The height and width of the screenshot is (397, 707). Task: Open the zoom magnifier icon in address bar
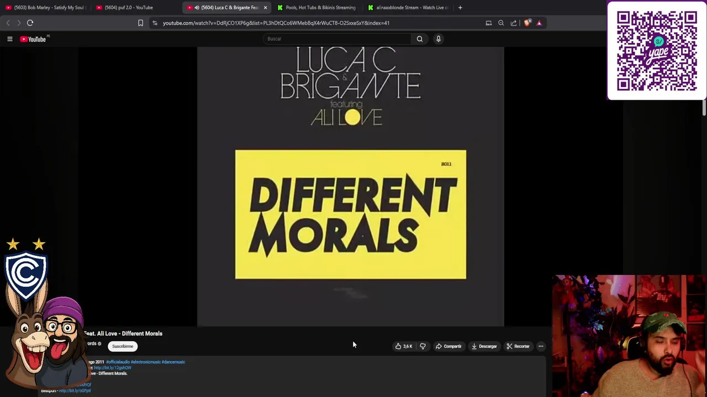click(501, 23)
